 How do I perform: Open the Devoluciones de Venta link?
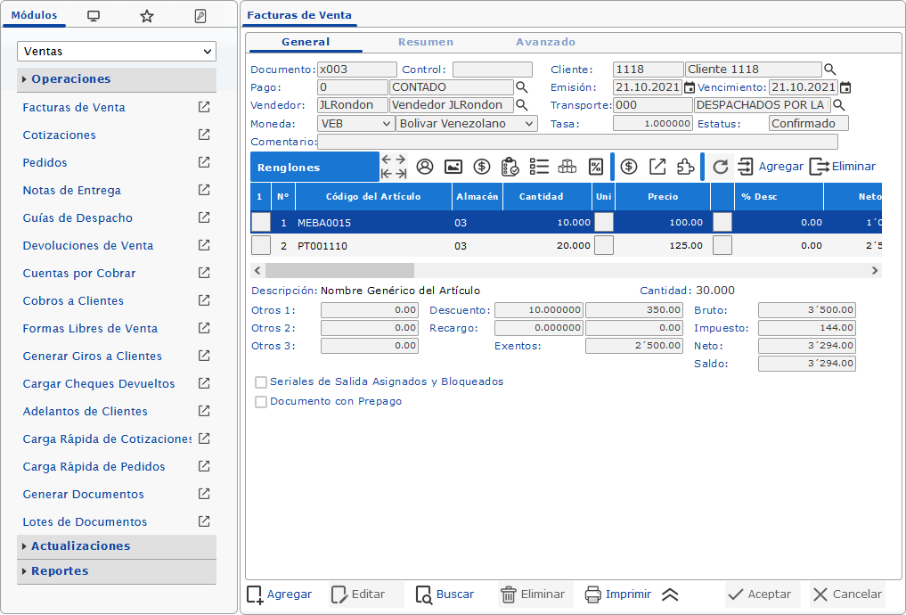(x=88, y=246)
